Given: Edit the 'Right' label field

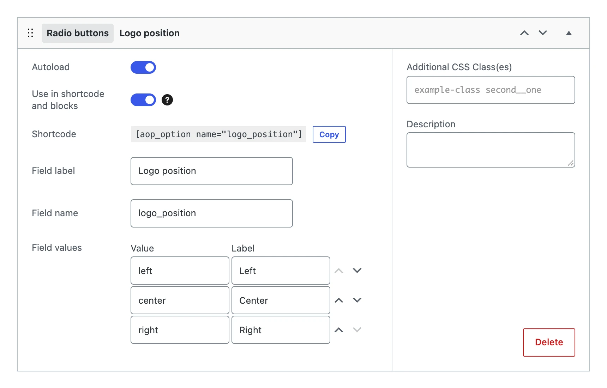Looking at the screenshot, I should (281, 330).
